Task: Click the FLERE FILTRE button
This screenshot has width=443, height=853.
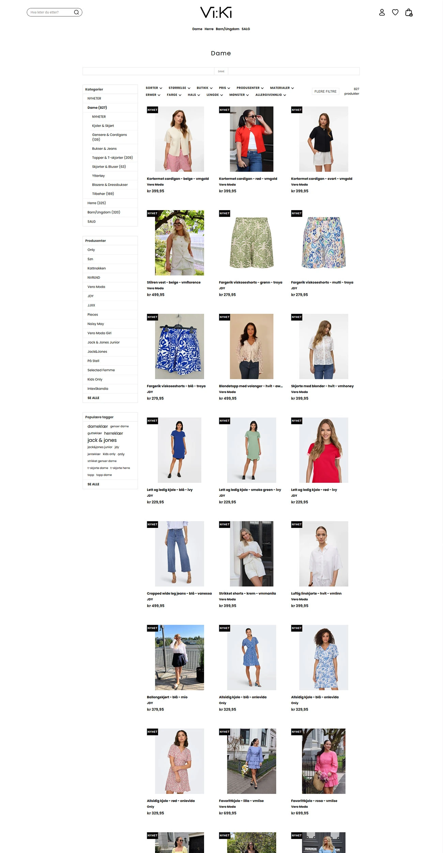Action: tap(325, 91)
